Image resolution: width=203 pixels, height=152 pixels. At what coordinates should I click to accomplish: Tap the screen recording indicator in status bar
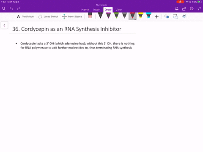pos(180,2)
